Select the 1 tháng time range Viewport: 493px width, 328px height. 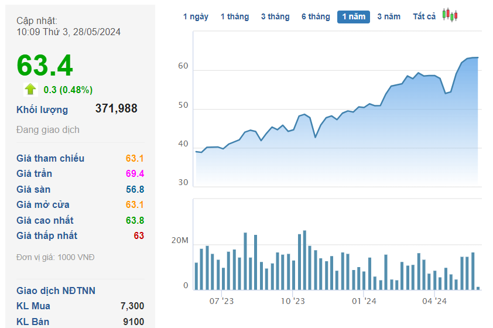pos(235,16)
